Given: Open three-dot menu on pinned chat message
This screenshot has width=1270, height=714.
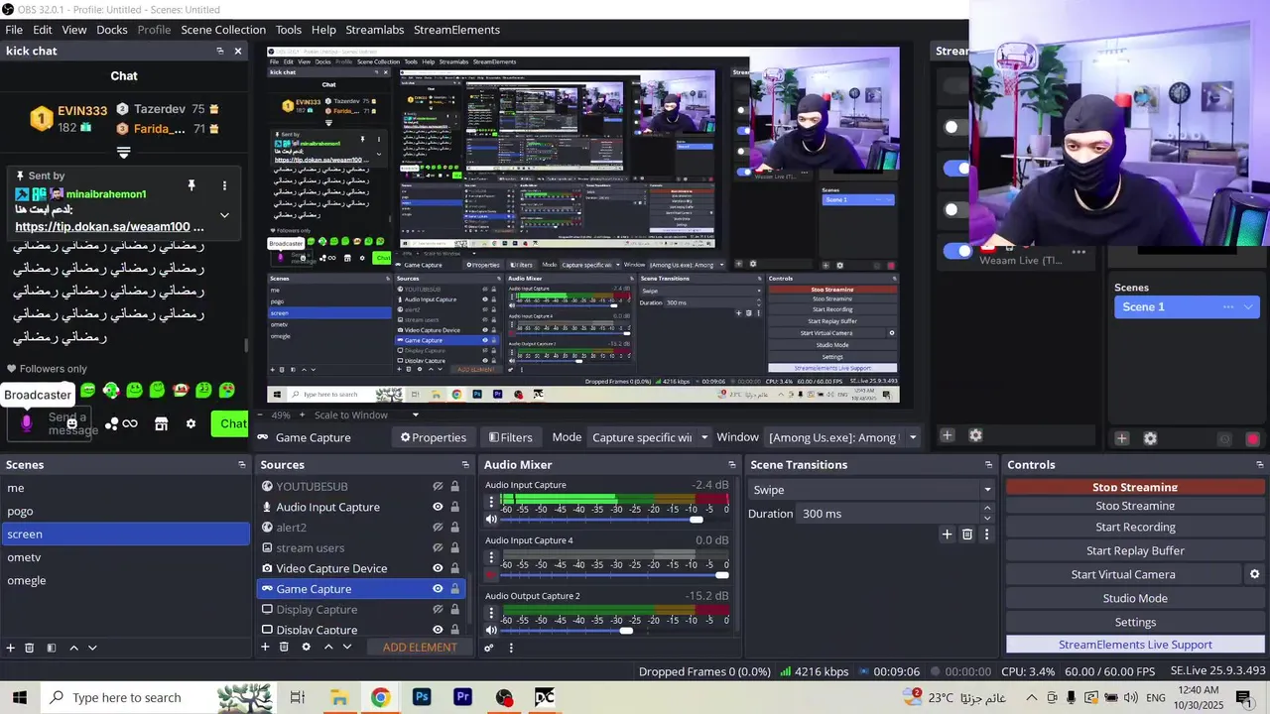Looking at the screenshot, I should tap(224, 185).
